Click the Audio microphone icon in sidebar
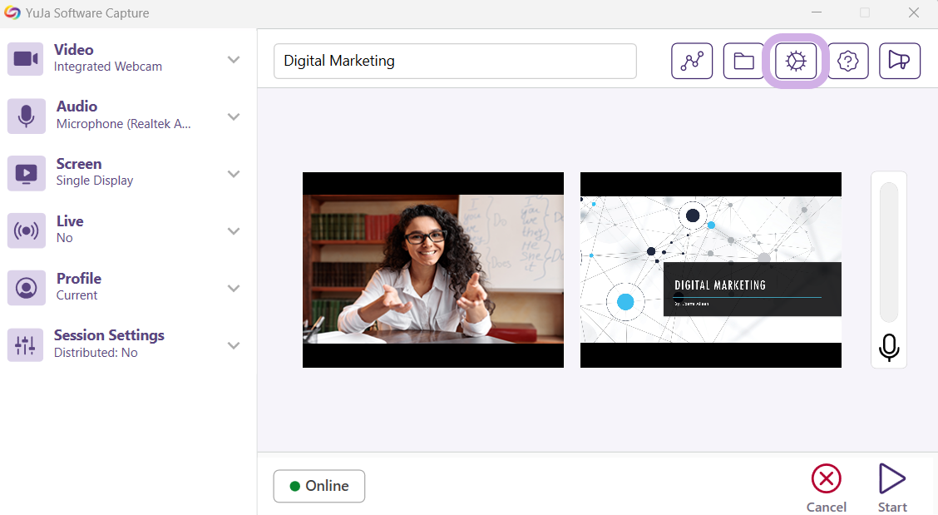Screen dimensions: 938x515 [27, 116]
